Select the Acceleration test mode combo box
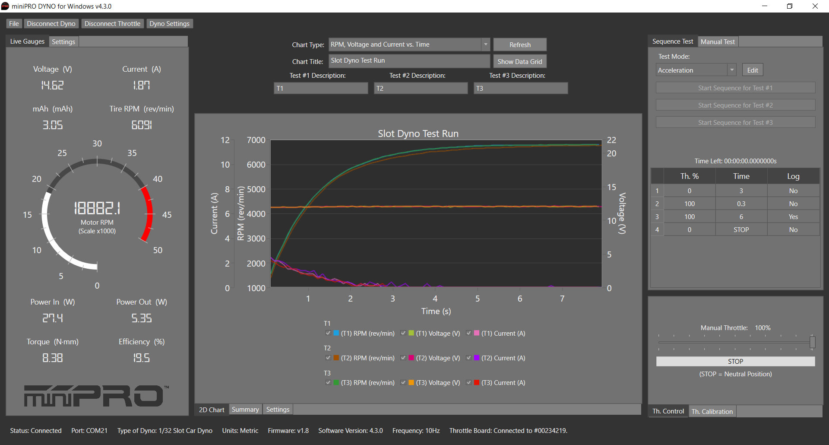This screenshot has width=829, height=445. pos(696,70)
